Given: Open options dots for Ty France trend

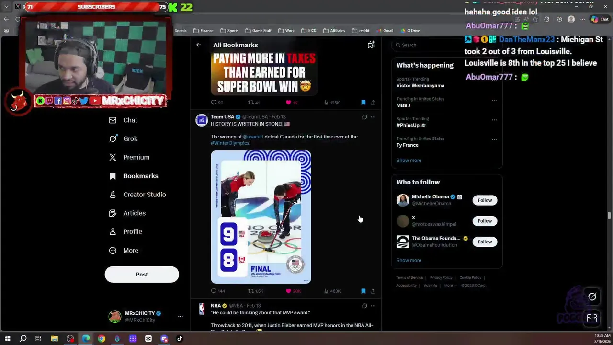Looking at the screenshot, I should (494, 140).
